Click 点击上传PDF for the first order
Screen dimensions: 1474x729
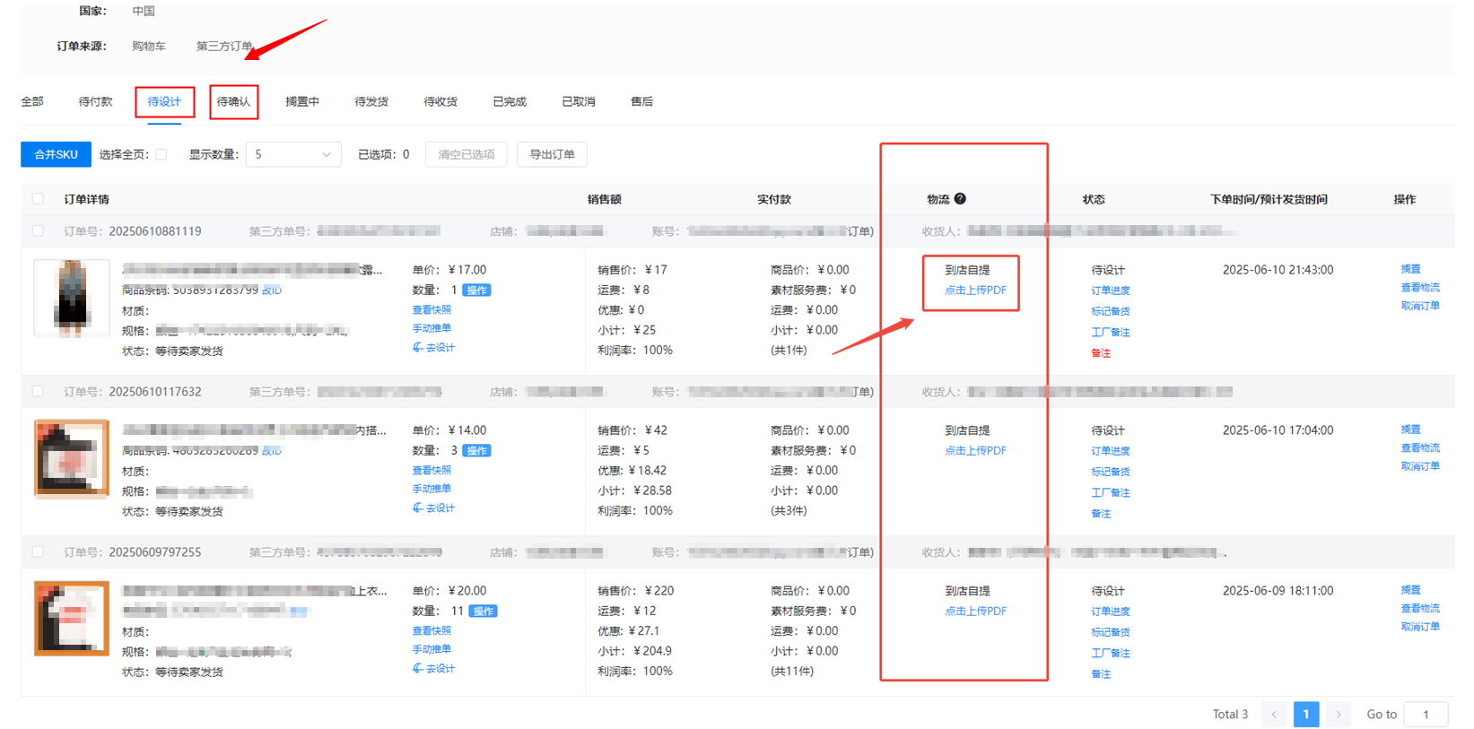(974, 291)
